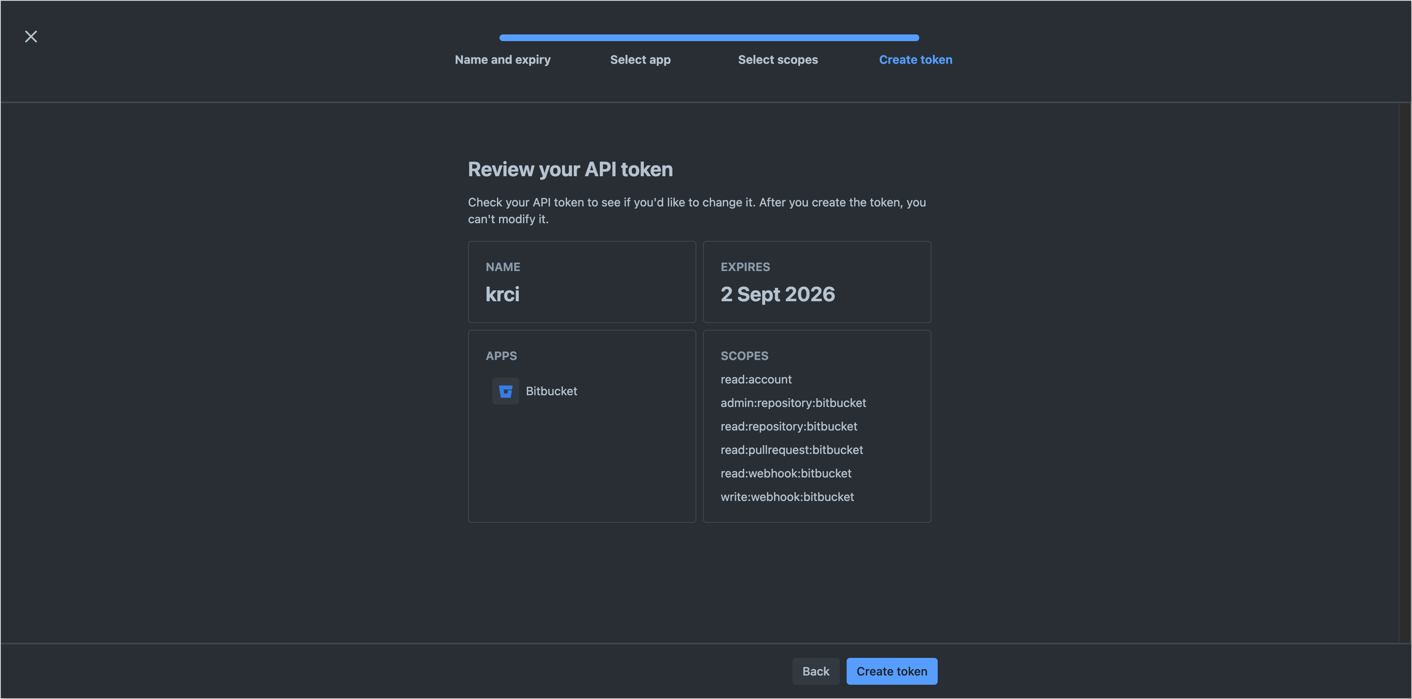Image resolution: width=1412 pixels, height=699 pixels.
Task: Select the read:pullrequest:bitbucket scope
Action: [x=792, y=450]
